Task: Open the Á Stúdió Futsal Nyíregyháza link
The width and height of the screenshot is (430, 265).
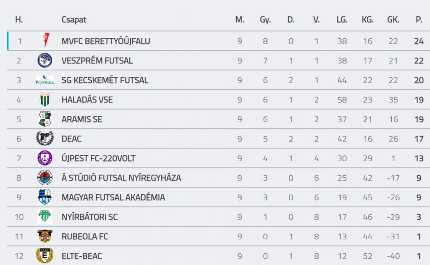Action: pyautogui.click(x=121, y=178)
